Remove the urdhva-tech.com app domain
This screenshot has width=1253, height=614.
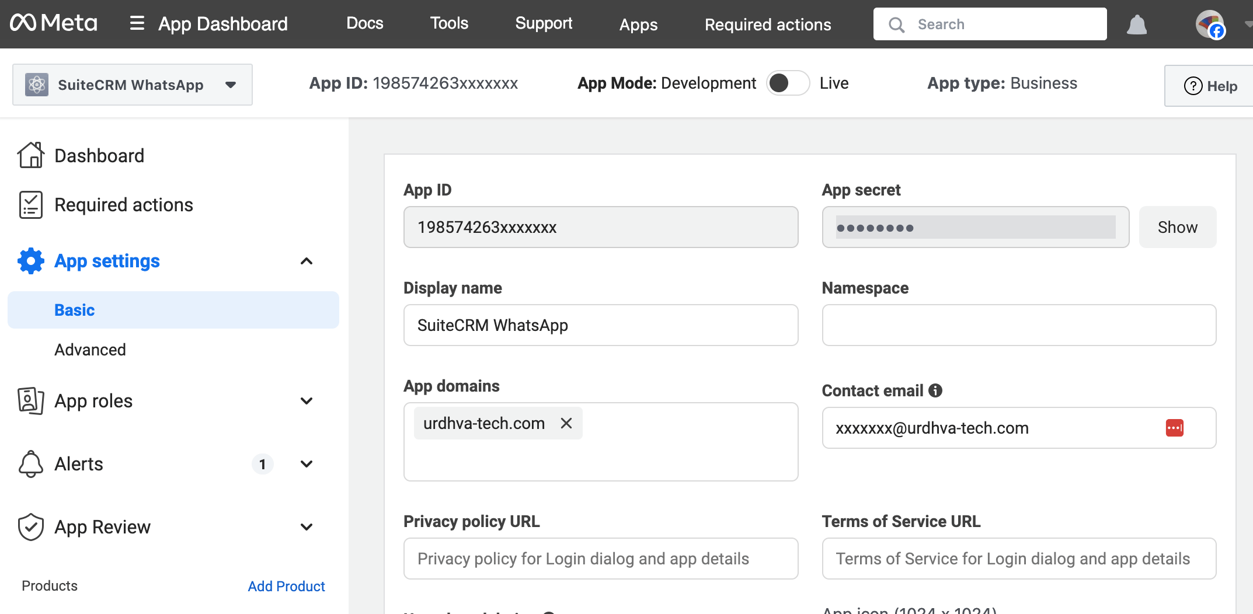566,423
